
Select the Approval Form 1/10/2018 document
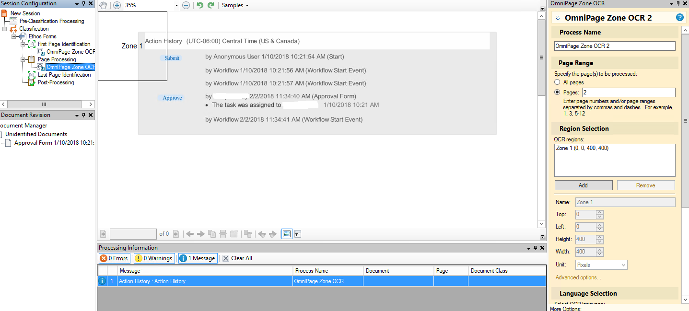tap(54, 143)
